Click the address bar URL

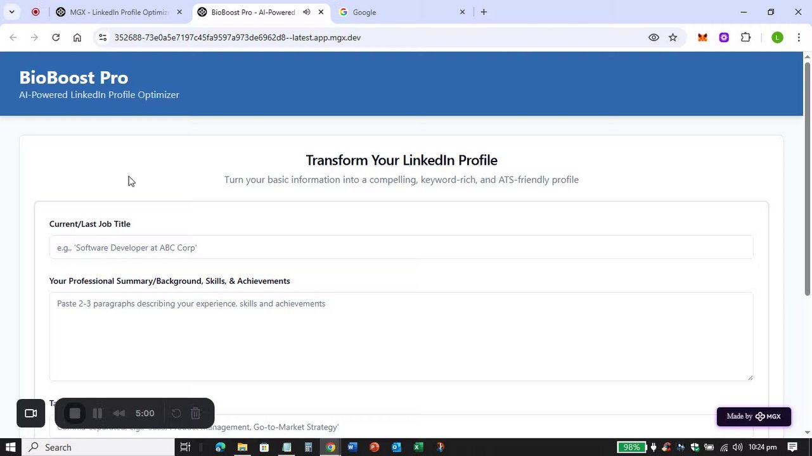[x=238, y=37]
